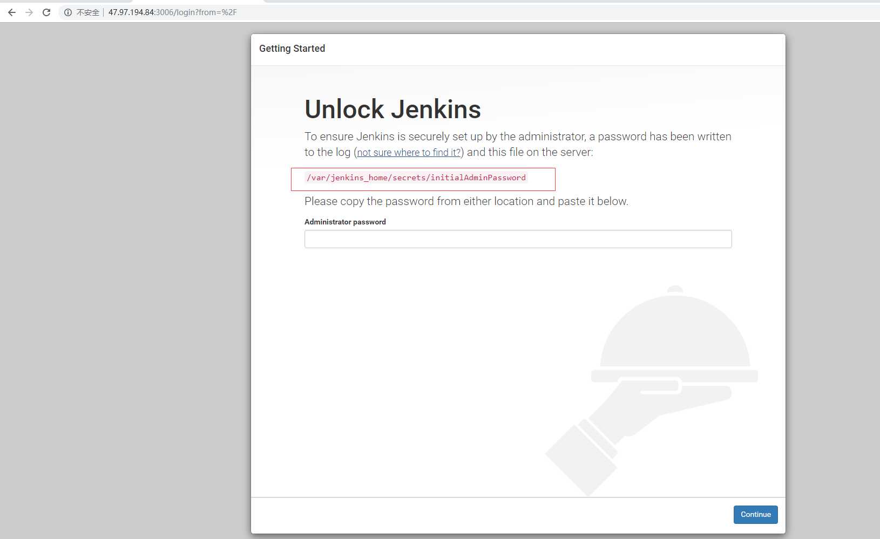Click the 'Unlock Jenkins' heading
The height and width of the screenshot is (539, 880).
pyautogui.click(x=392, y=109)
